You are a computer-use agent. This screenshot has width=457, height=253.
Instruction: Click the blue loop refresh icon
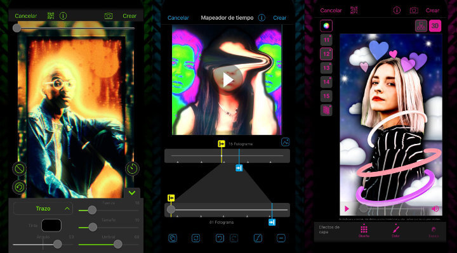pyautogui.click(x=195, y=238)
